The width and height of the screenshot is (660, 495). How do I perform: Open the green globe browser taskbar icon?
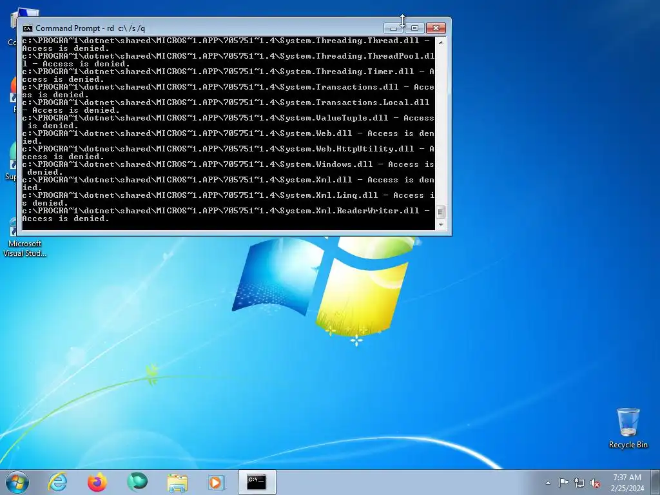(x=137, y=482)
